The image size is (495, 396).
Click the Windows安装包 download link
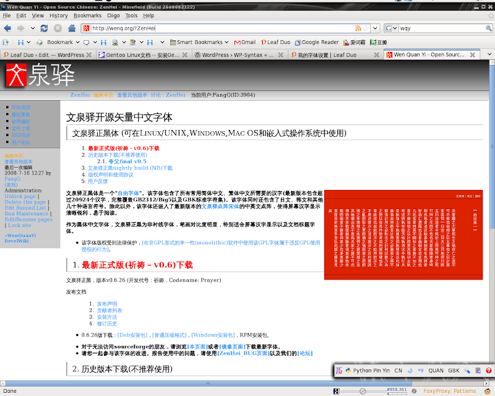point(213,335)
